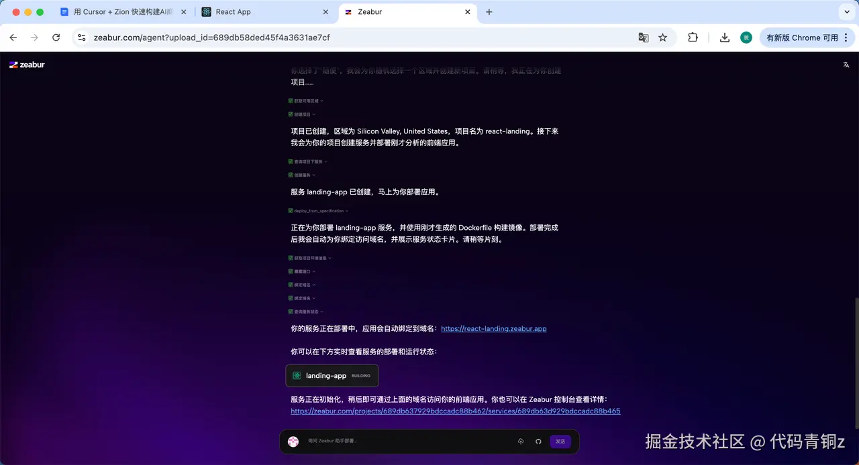Switch to the Cursor + Zion tab
The image size is (859, 465).
pyautogui.click(x=123, y=12)
